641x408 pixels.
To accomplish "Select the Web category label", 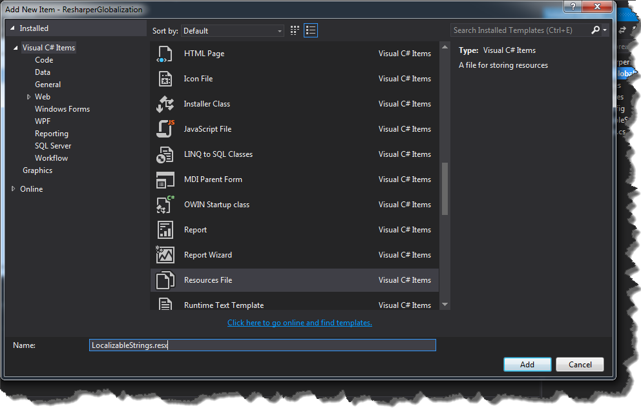I will point(43,97).
